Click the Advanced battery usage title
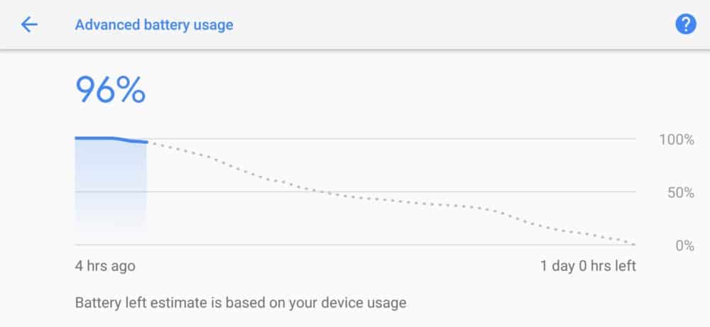Image resolution: width=710 pixels, height=327 pixels. point(154,25)
